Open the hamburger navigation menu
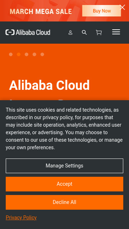 (116, 32)
